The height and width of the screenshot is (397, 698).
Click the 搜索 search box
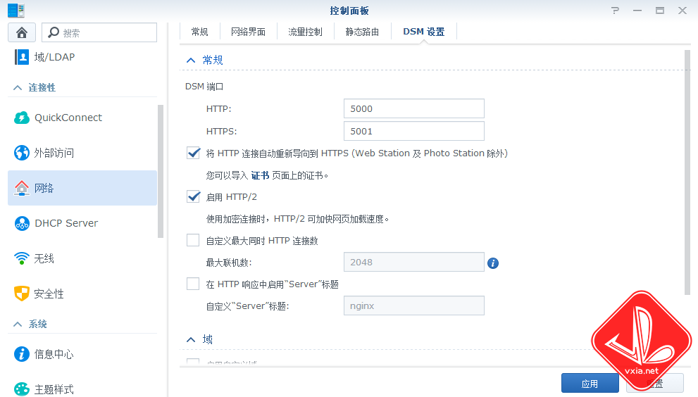point(99,32)
